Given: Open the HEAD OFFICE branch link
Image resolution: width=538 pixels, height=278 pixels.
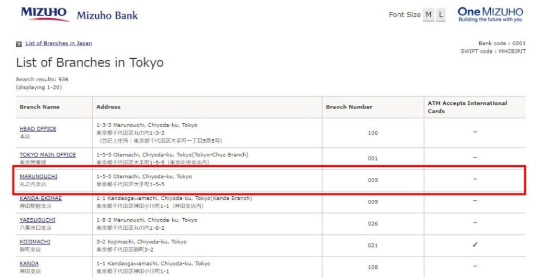Looking at the screenshot, I should pos(38,129).
